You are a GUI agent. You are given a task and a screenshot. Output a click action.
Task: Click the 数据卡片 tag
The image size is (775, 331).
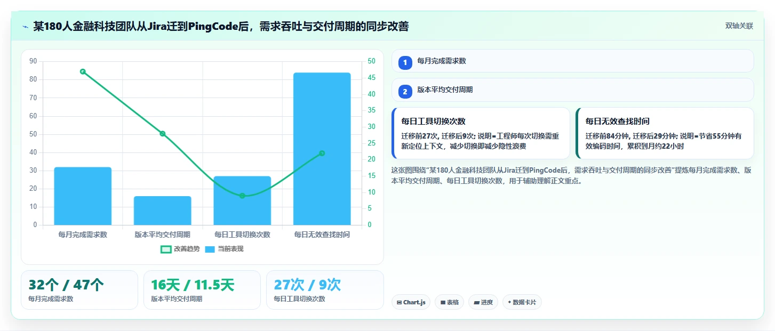point(522,302)
